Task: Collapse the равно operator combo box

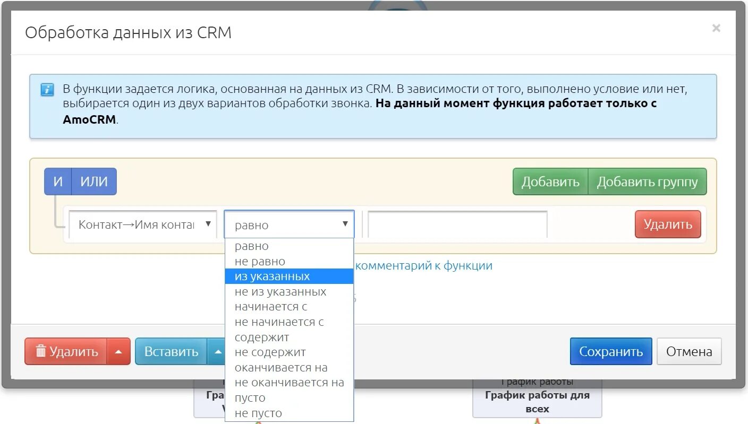Action: point(289,224)
